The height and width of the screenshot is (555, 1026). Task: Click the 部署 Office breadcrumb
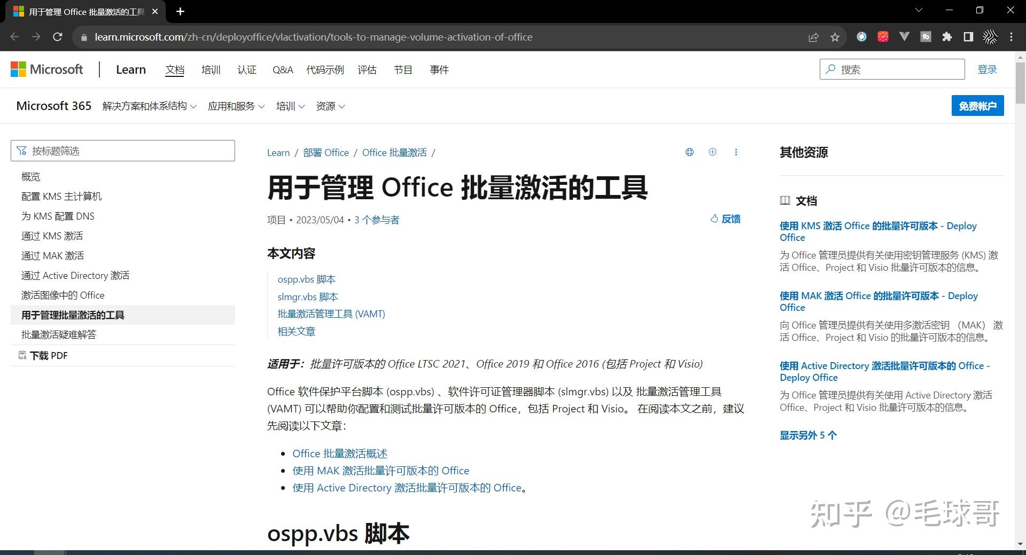point(326,153)
